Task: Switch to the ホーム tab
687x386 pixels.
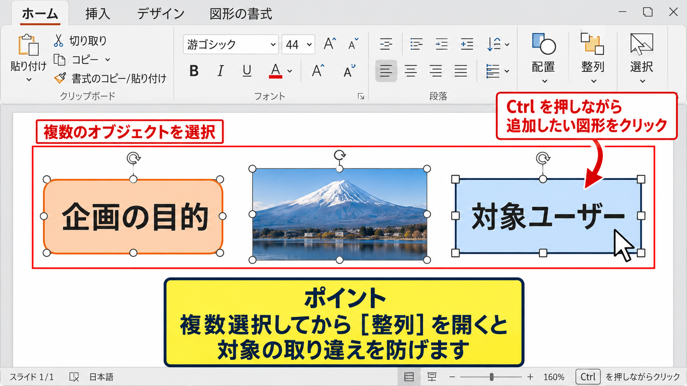Action: pos(40,14)
